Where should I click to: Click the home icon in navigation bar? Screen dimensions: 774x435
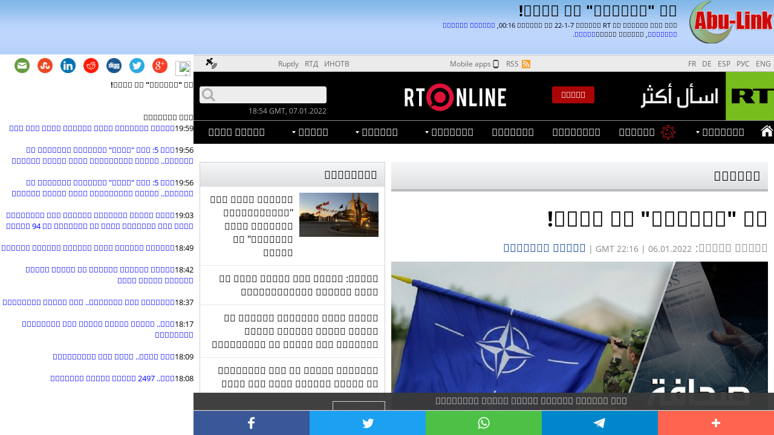click(767, 132)
